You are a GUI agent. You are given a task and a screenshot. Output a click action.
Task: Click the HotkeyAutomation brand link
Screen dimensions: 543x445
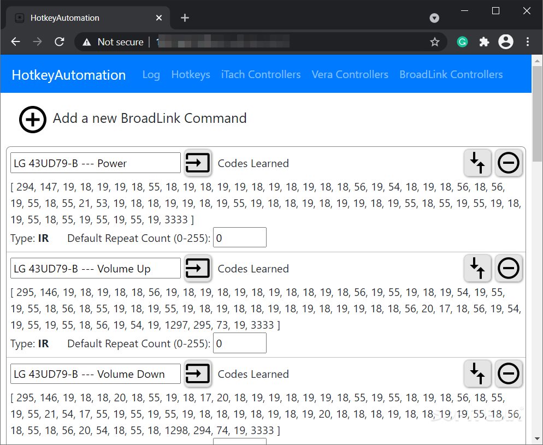[69, 75]
